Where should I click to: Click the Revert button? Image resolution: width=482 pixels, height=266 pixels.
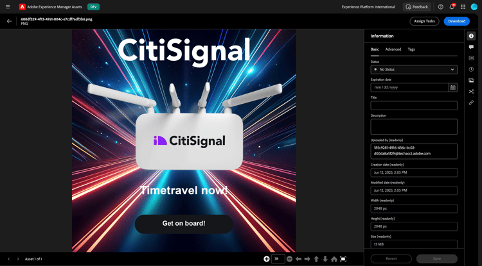[x=391, y=259]
